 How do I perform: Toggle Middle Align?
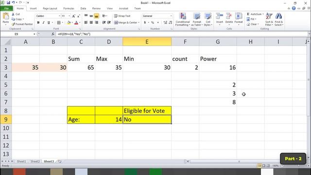[91, 16]
